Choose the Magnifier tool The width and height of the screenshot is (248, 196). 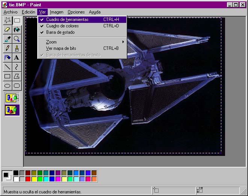point(17,39)
